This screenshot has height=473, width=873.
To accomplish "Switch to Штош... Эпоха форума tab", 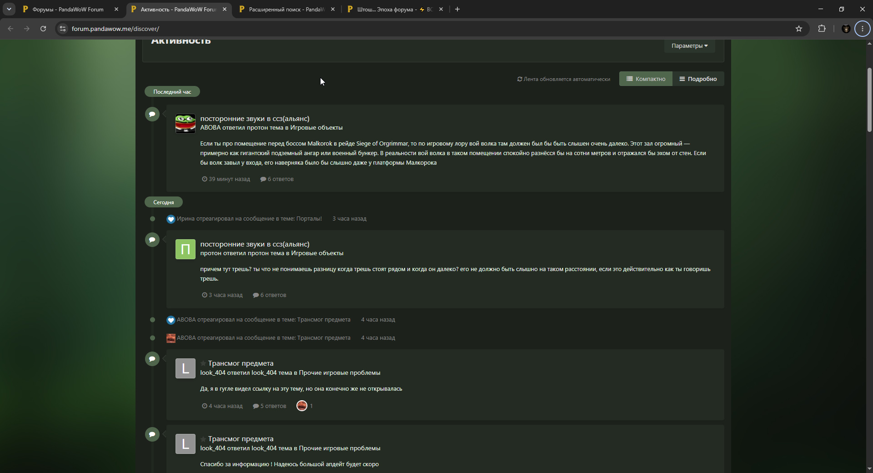I will coord(395,9).
